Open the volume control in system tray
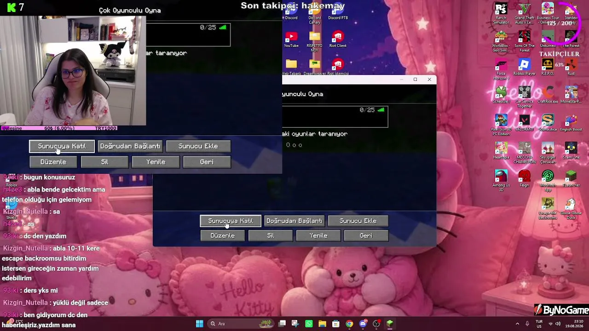Image resolution: width=589 pixels, height=331 pixels. [x=558, y=324]
